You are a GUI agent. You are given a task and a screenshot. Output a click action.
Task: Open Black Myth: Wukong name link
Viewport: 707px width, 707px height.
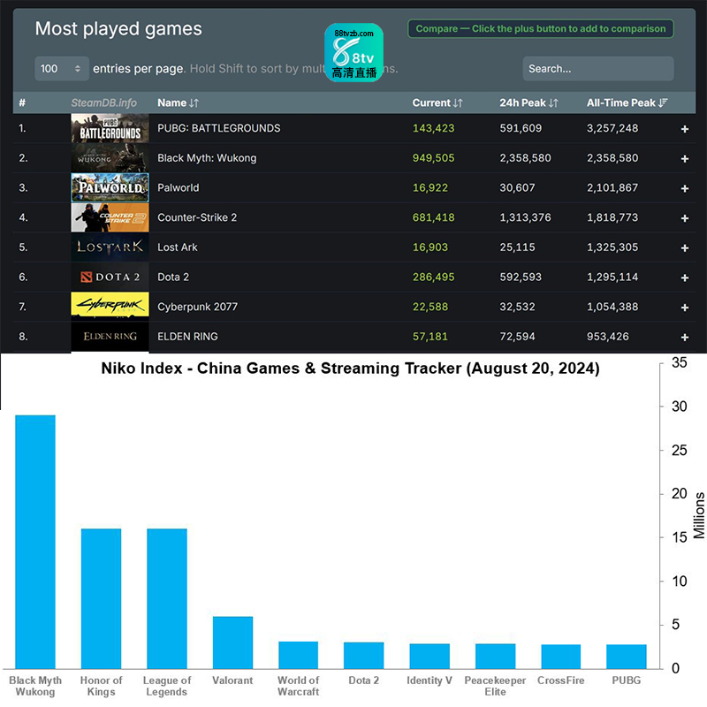click(x=207, y=158)
